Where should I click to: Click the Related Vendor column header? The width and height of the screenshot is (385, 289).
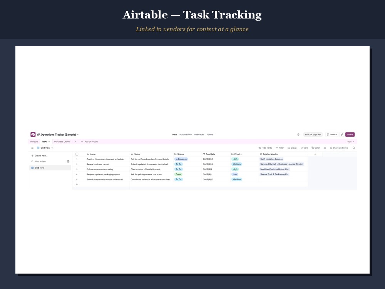pyautogui.click(x=283, y=154)
